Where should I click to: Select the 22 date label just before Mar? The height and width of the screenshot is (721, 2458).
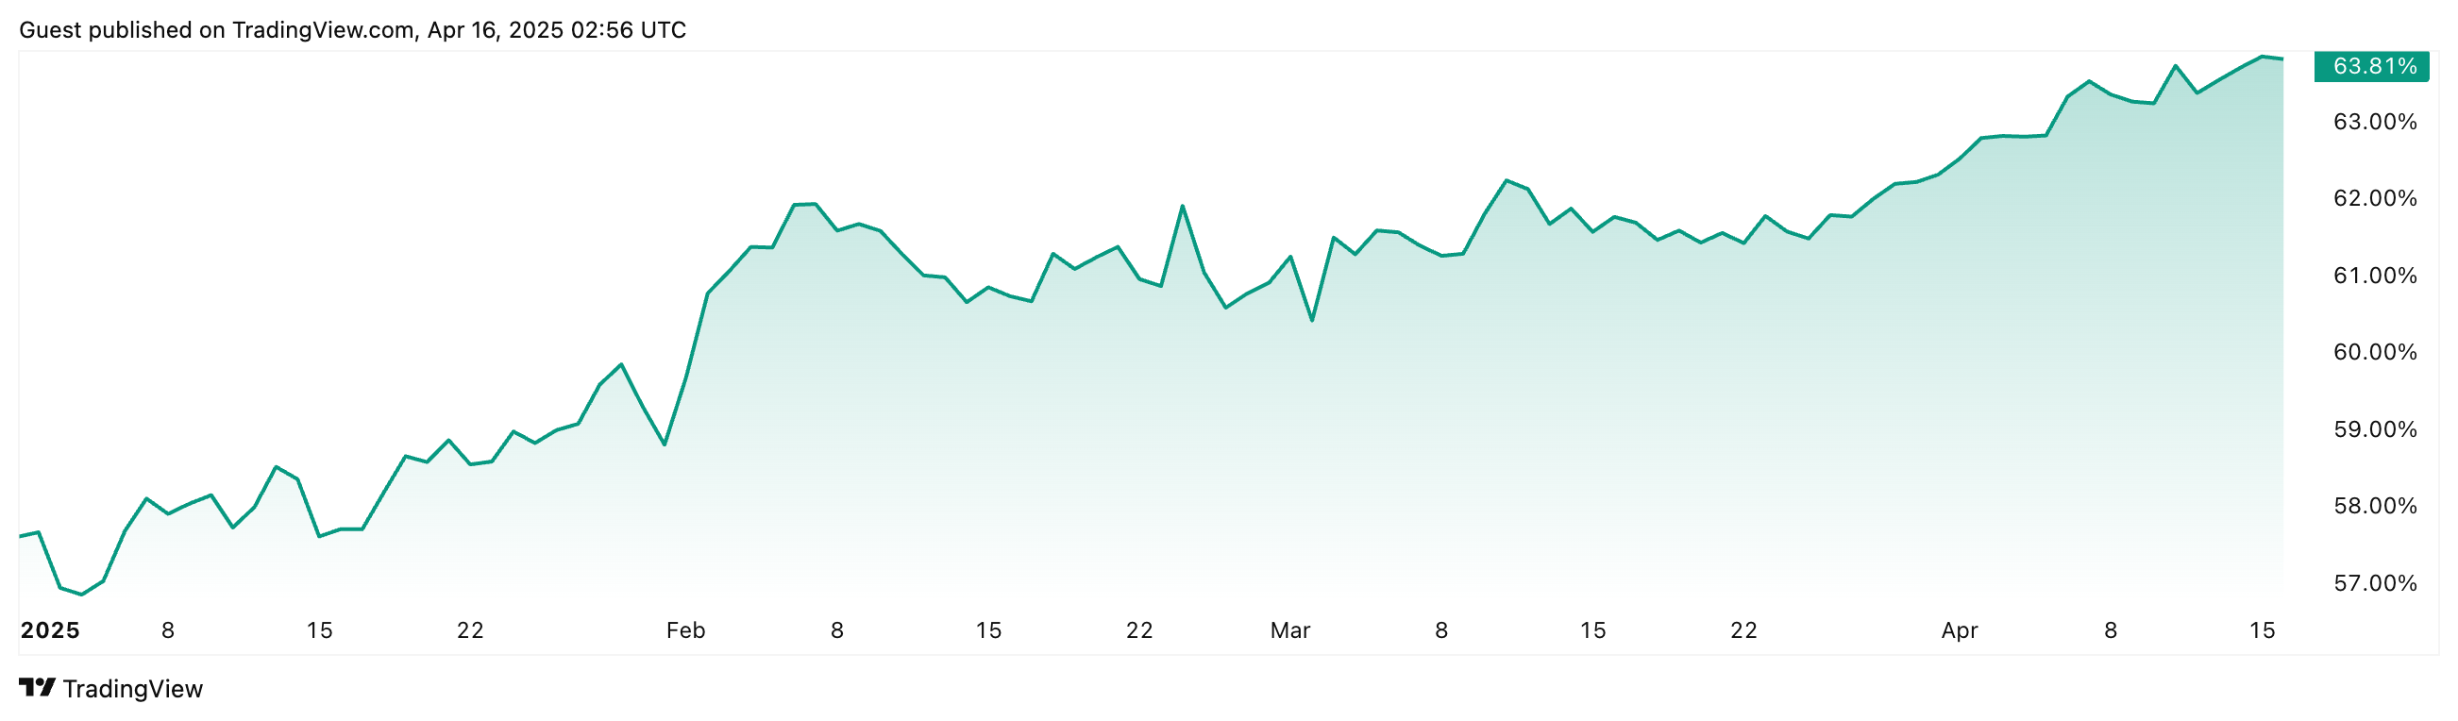(1139, 630)
